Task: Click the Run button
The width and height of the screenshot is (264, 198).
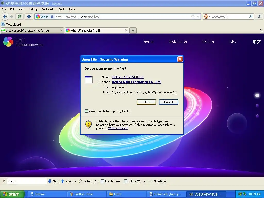Action: click(x=146, y=102)
